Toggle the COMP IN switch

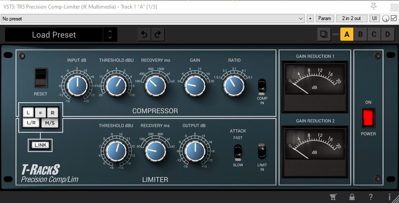coord(262,87)
